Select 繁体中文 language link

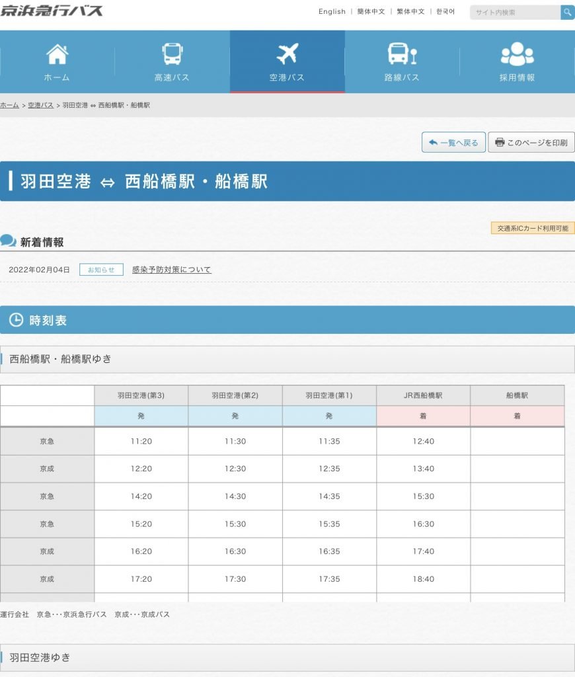(410, 12)
